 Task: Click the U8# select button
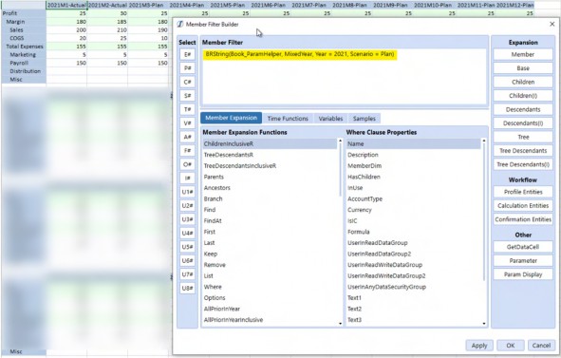click(x=188, y=288)
